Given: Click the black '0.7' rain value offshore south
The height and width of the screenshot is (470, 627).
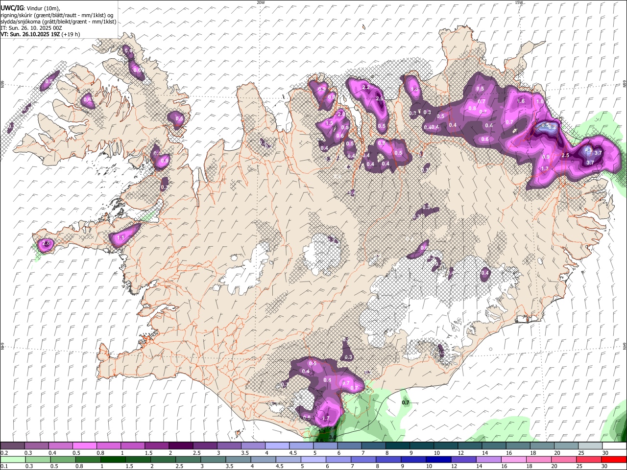Looking at the screenshot, I should pyautogui.click(x=406, y=402).
